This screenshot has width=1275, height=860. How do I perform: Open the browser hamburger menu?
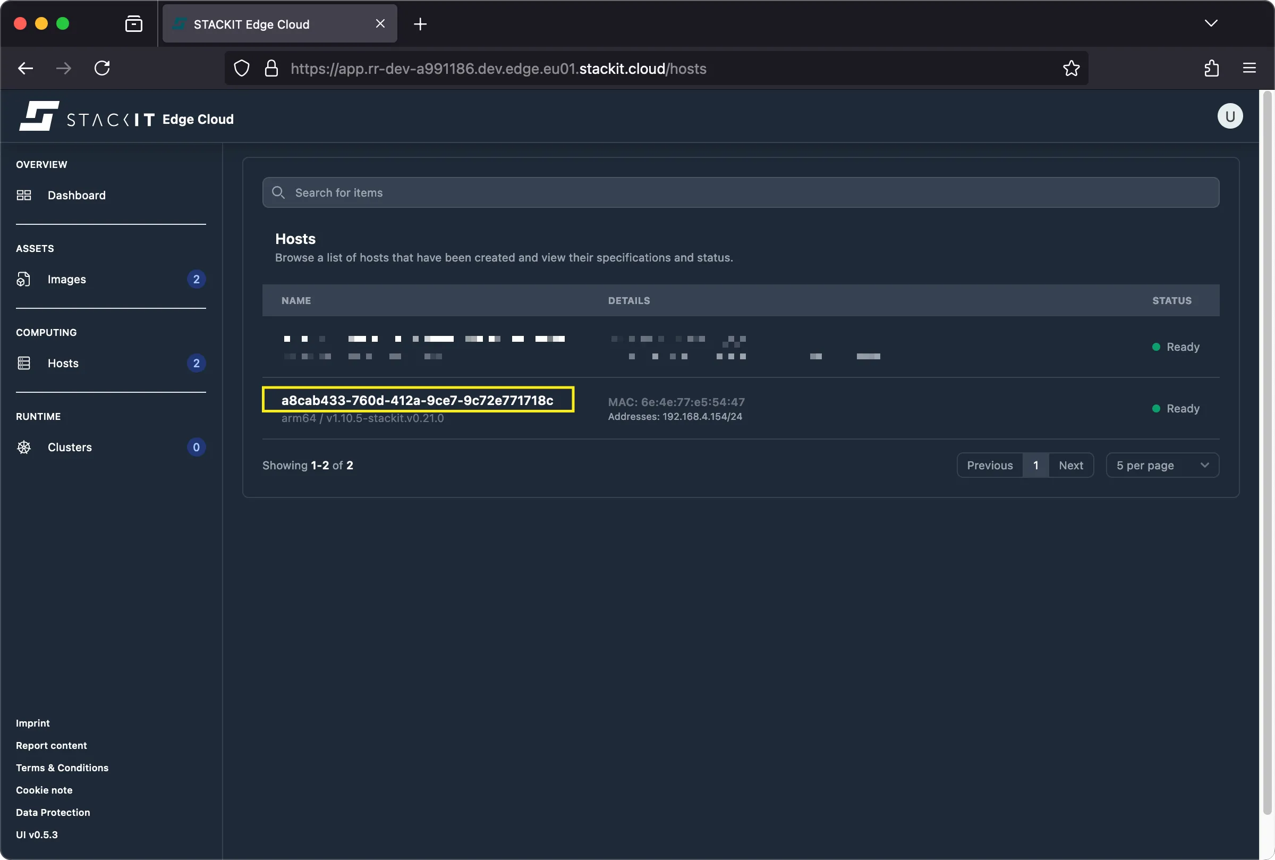click(x=1249, y=68)
